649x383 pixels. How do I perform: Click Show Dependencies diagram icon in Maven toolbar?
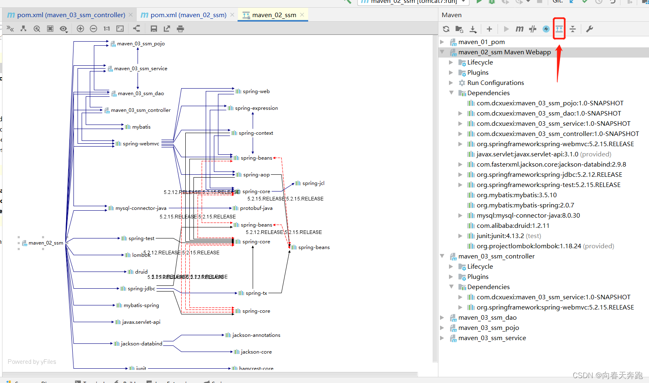click(559, 29)
